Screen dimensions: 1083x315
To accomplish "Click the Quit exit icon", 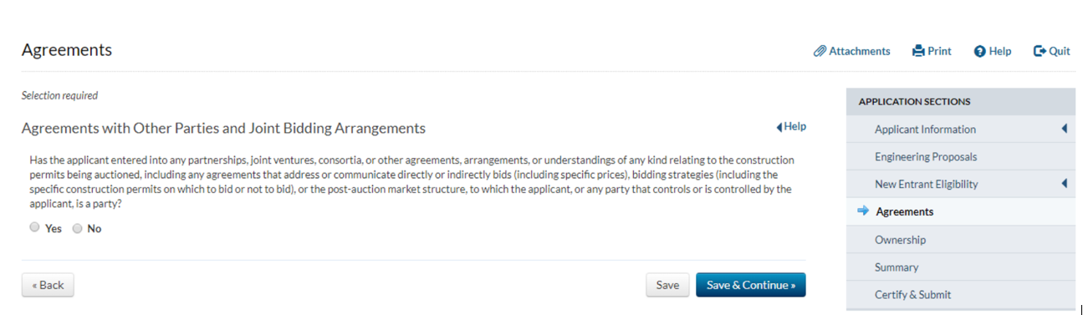I will (1040, 51).
